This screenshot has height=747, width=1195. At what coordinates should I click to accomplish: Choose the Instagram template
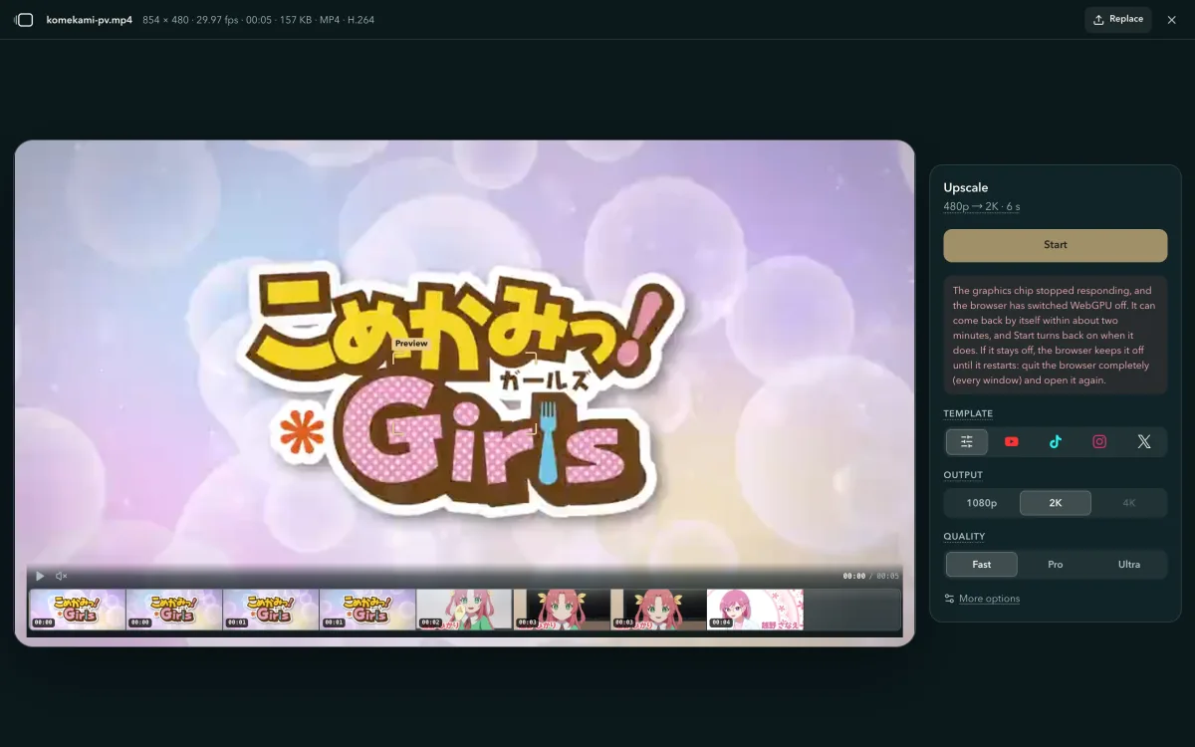1099,442
